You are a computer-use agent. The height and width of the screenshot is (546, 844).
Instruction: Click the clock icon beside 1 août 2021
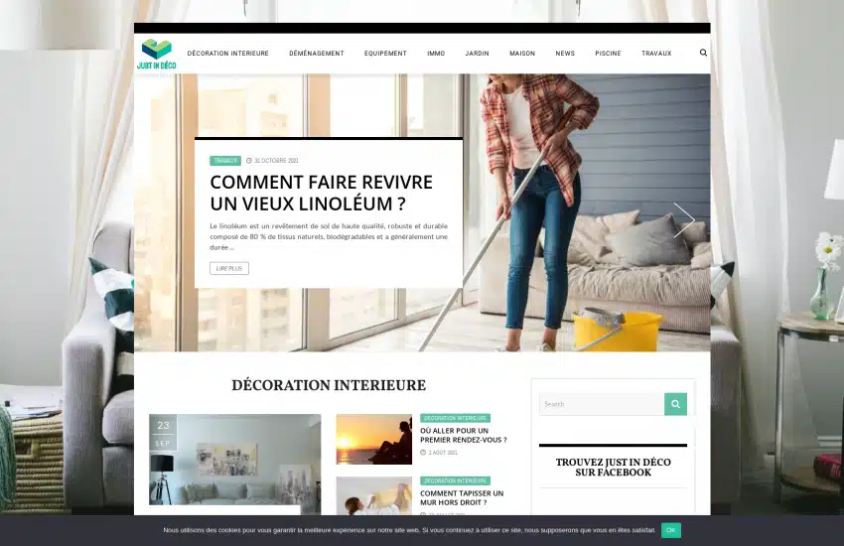423,453
